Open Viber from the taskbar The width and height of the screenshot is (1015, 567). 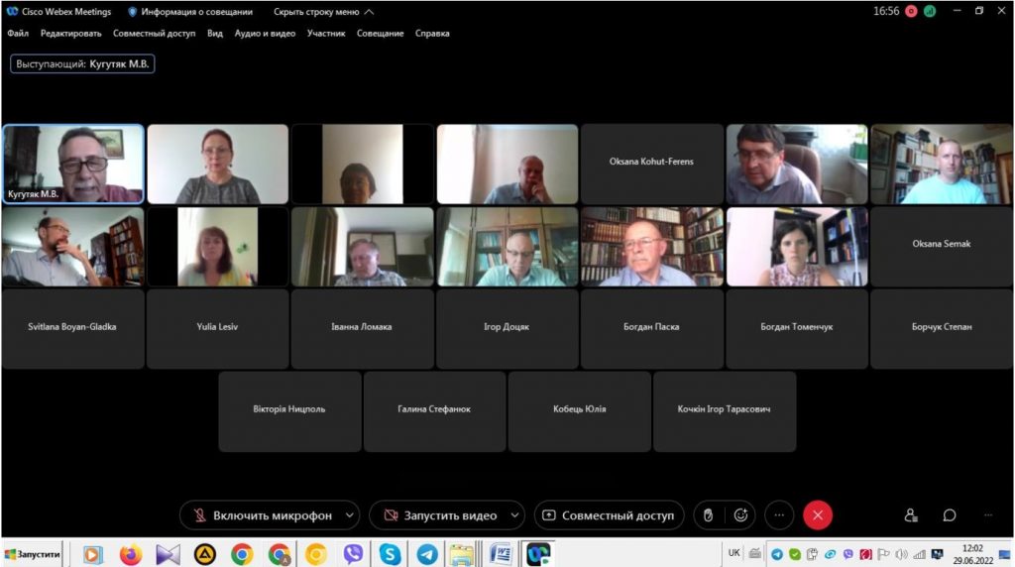(353, 554)
